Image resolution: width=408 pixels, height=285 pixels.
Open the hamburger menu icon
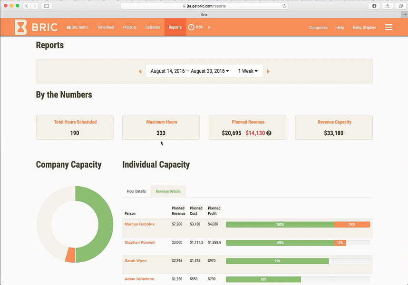(x=389, y=27)
